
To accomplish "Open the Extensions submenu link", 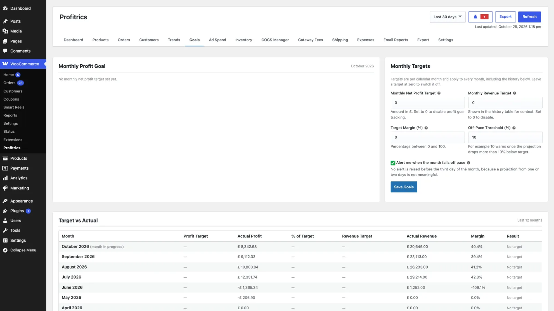I will [x=13, y=140].
